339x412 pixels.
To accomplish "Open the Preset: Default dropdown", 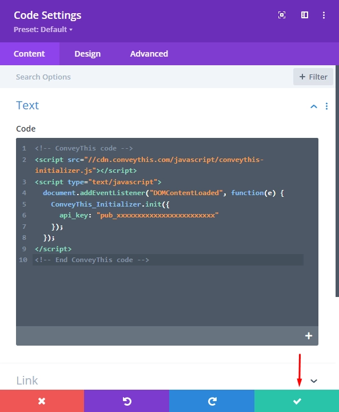I will coord(43,29).
